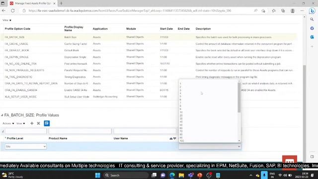Click the Delete row X icon
The height and width of the screenshot is (179, 318).
point(38,123)
